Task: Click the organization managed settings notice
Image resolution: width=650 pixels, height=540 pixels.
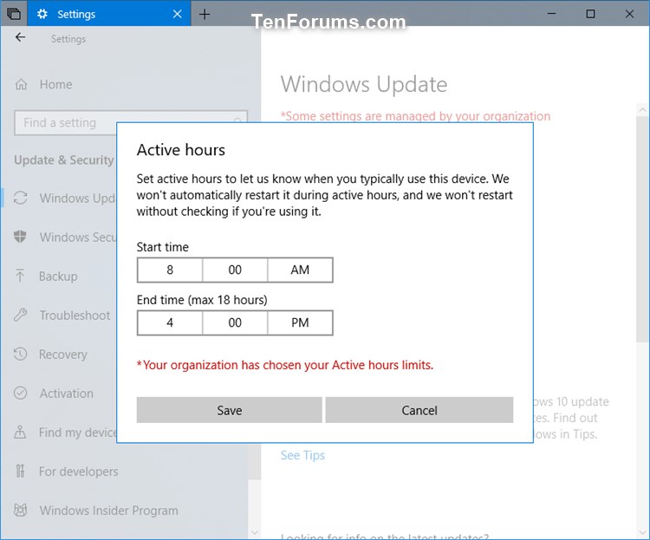Action: 415,116
